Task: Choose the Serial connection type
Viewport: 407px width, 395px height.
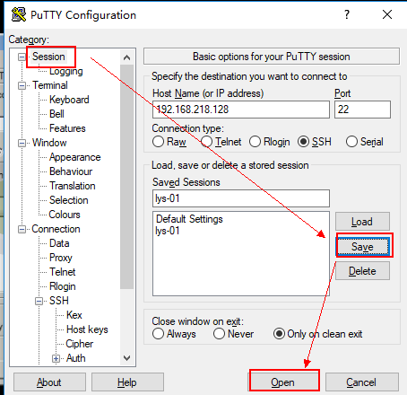Action: click(351, 142)
